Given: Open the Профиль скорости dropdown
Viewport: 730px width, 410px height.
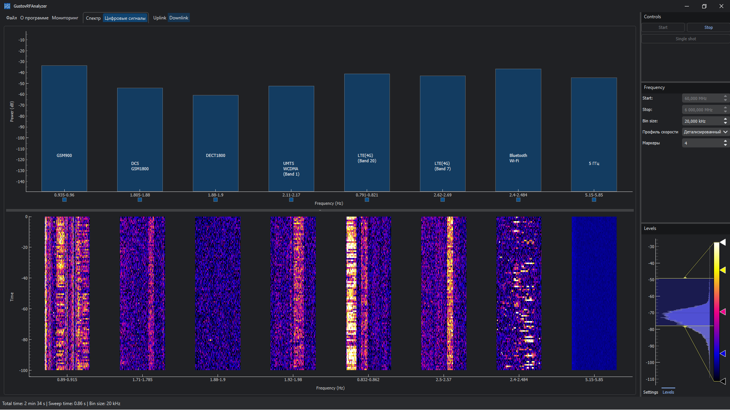Looking at the screenshot, I should [x=705, y=132].
